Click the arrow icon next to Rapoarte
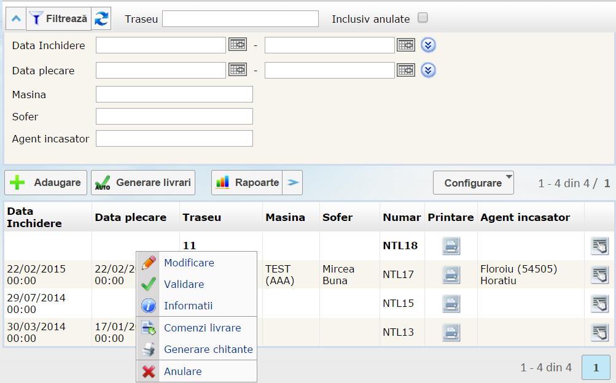616x383 pixels. click(293, 182)
